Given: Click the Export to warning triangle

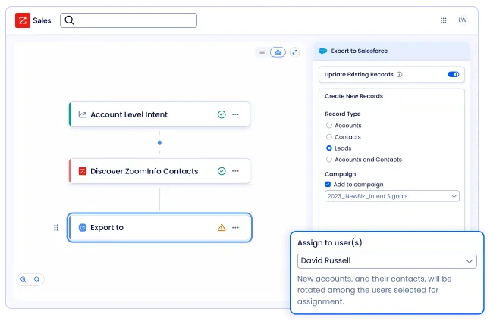Looking at the screenshot, I should click(221, 228).
